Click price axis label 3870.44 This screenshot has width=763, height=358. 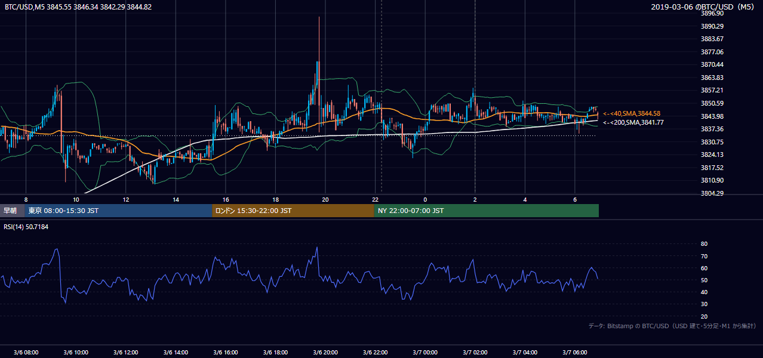712,64
